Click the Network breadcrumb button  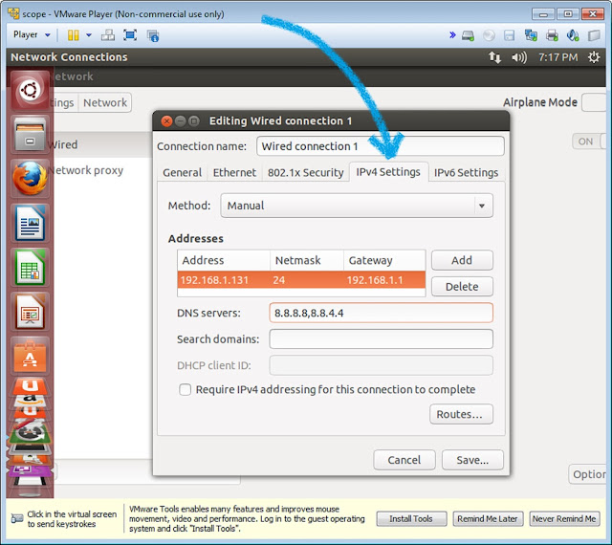click(104, 102)
